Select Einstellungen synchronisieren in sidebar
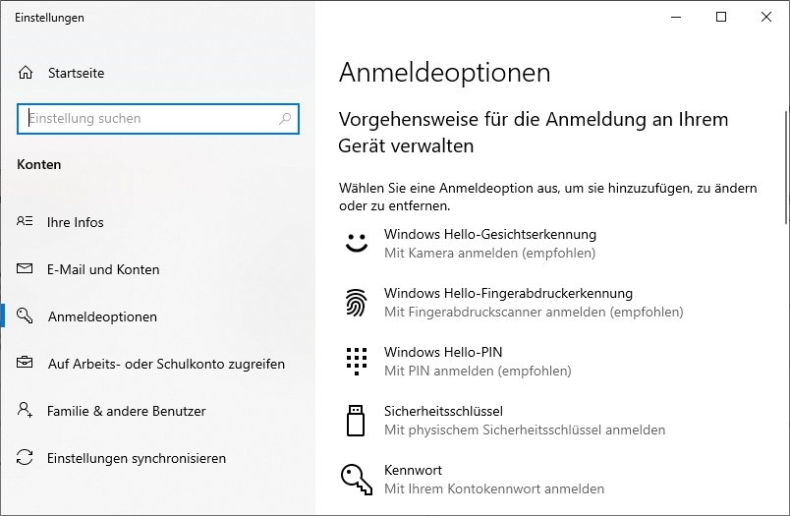Image resolution: width=790 pixels, height=516 pixels. (x=137, y=458)
